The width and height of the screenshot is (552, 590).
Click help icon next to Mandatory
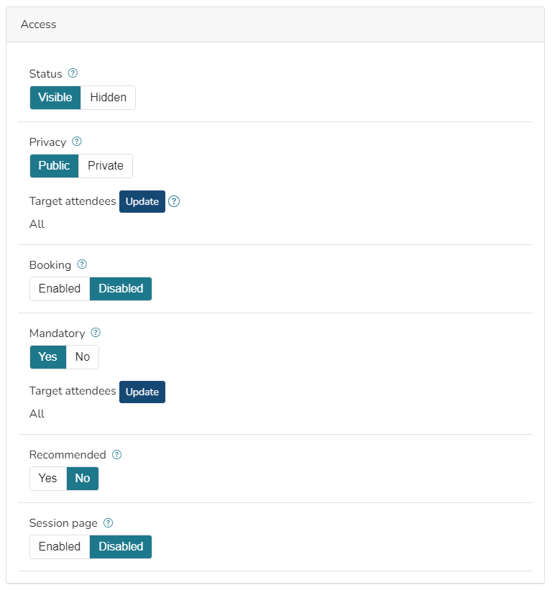[x=96, y=333]
